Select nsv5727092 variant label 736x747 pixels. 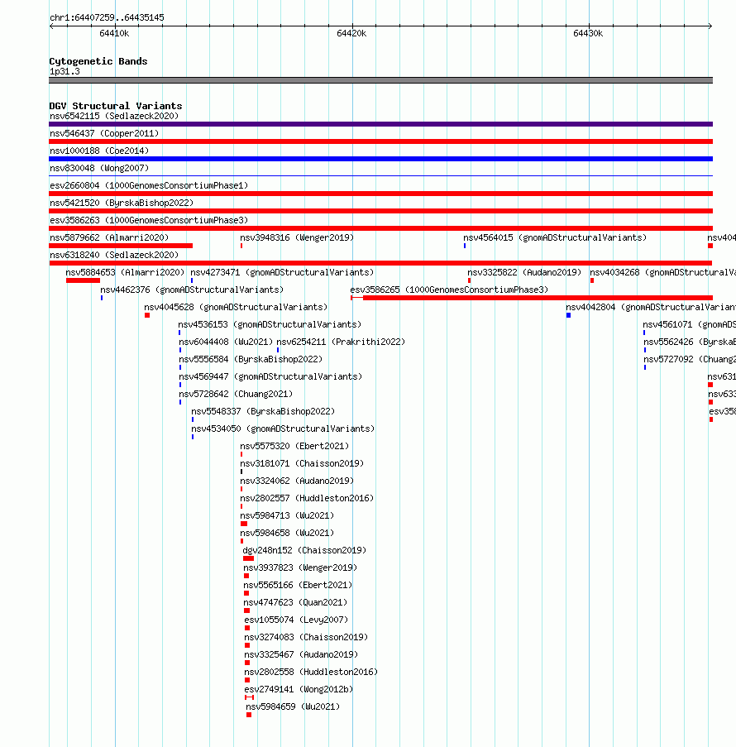point(690,359)
